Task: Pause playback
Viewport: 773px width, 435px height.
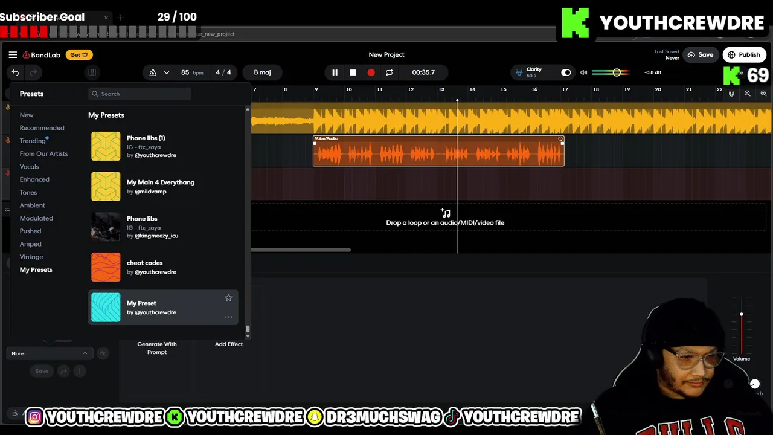Action: point(335,72)
